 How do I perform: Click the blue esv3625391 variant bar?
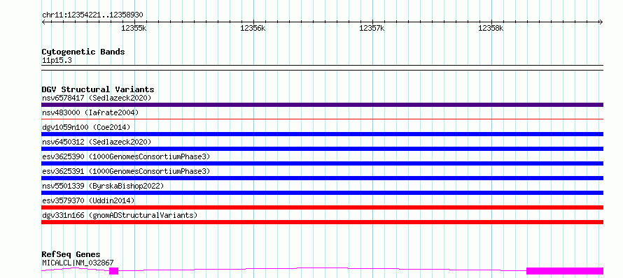tap(322, 178)
